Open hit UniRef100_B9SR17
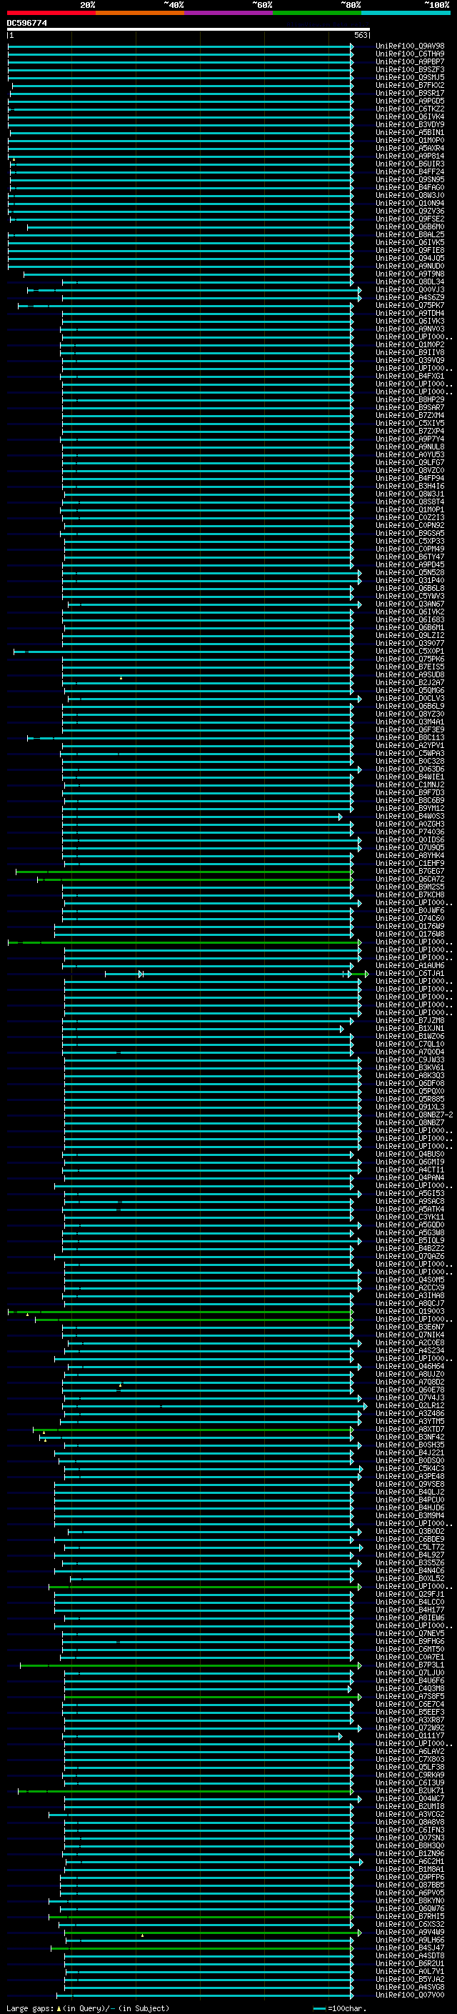Viewport: 457px width, 2014px height. pyautogui.click(x=410, y=93)
